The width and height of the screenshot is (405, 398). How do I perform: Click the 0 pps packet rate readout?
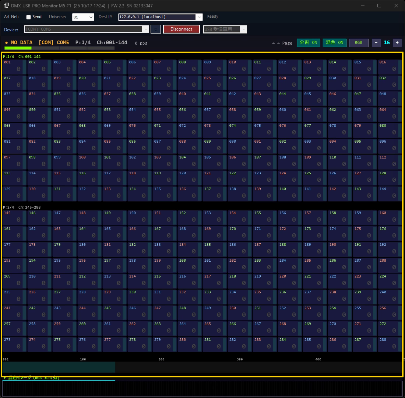click(141, 43)
